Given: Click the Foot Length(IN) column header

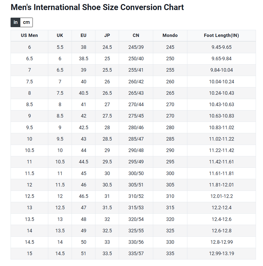Looking at the screenshot, I should click(221, 35).
